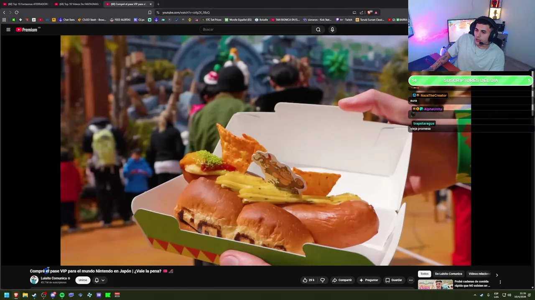Open Brave browser from the taskbar
Viewport: 535px width, 300px height.
tap(16, 295)
